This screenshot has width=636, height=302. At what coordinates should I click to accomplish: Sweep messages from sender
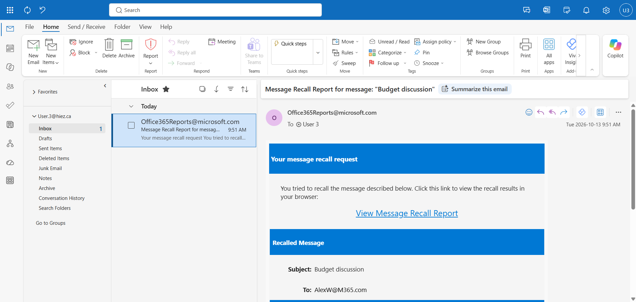point(344,63)
